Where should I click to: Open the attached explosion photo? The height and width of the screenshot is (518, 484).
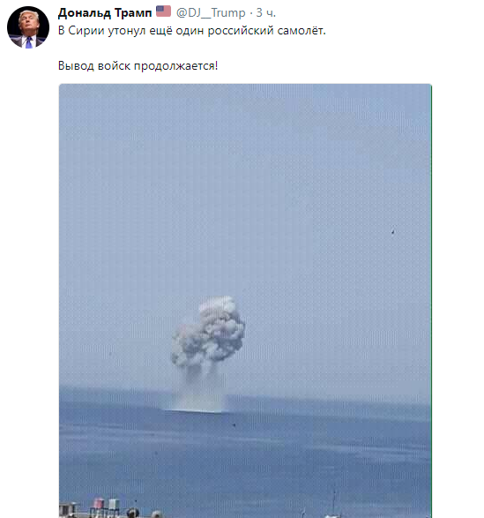pos(245,301)
